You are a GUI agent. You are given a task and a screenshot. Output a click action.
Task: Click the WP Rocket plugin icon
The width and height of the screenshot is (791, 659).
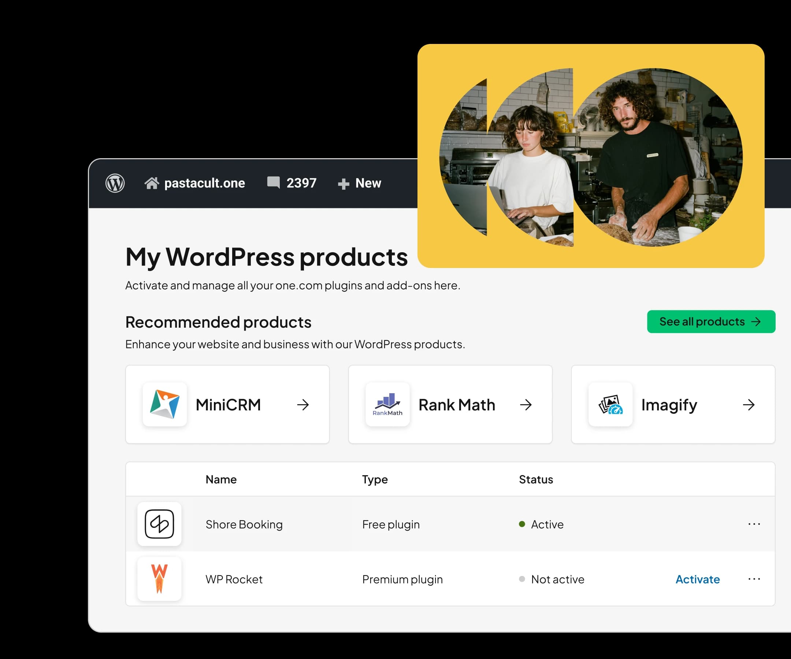click(x=159, y=579)
